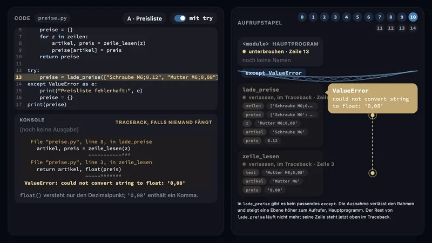Select the highlighted step 10 circle
This screenshot has height=243, width=432.
[413, 17]
